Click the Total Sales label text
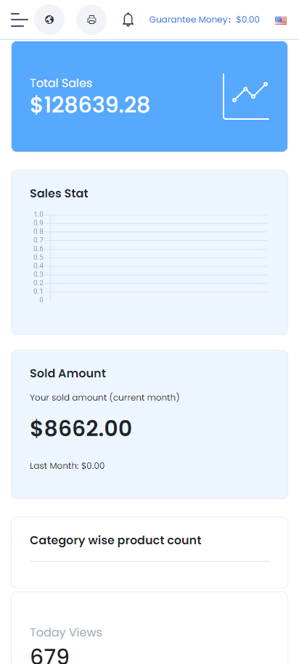This screenshot has width=299, height=664. [x=61, y=83]
